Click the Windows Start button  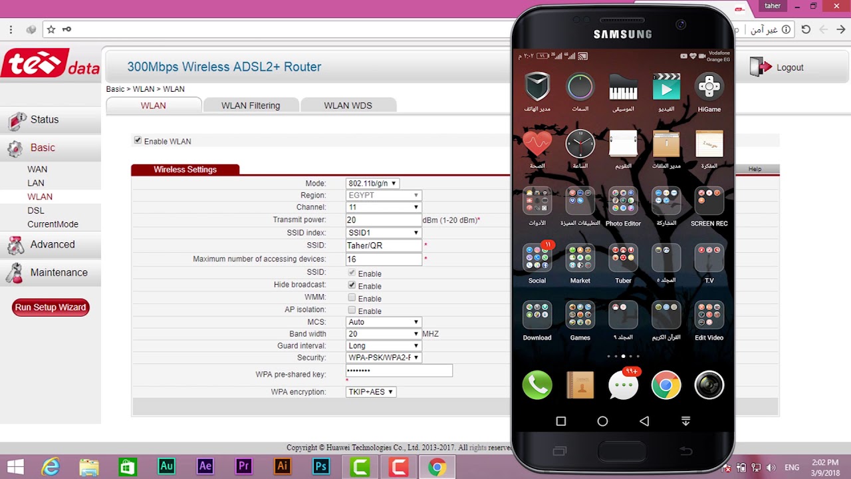click(16, 467)
